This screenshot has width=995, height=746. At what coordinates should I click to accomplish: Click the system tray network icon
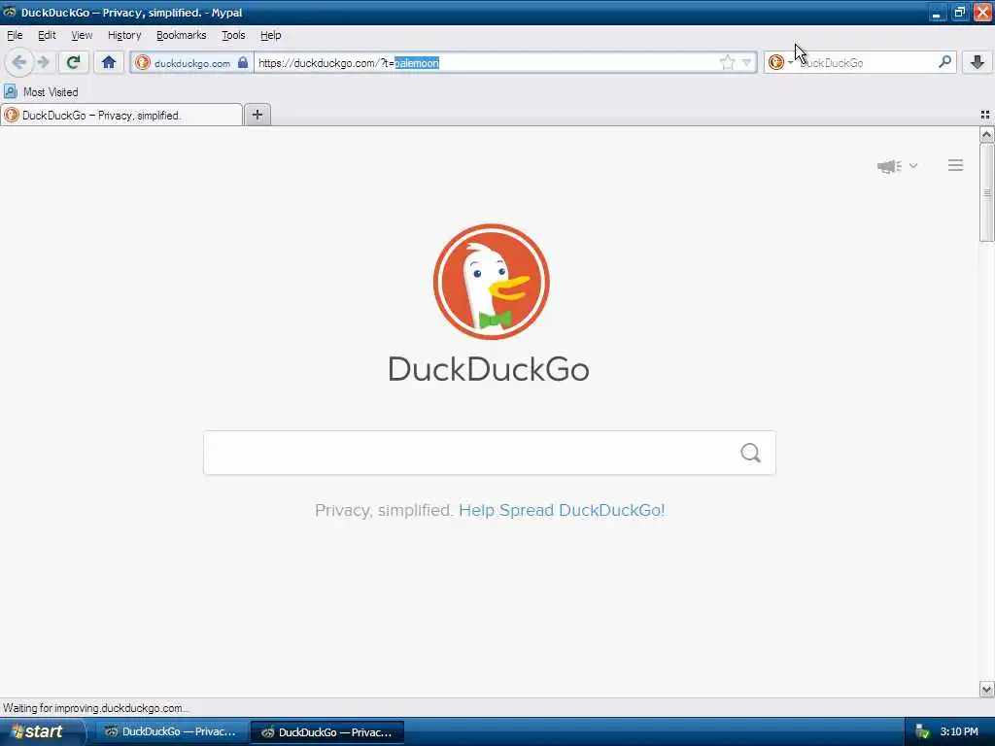point(922,732)
